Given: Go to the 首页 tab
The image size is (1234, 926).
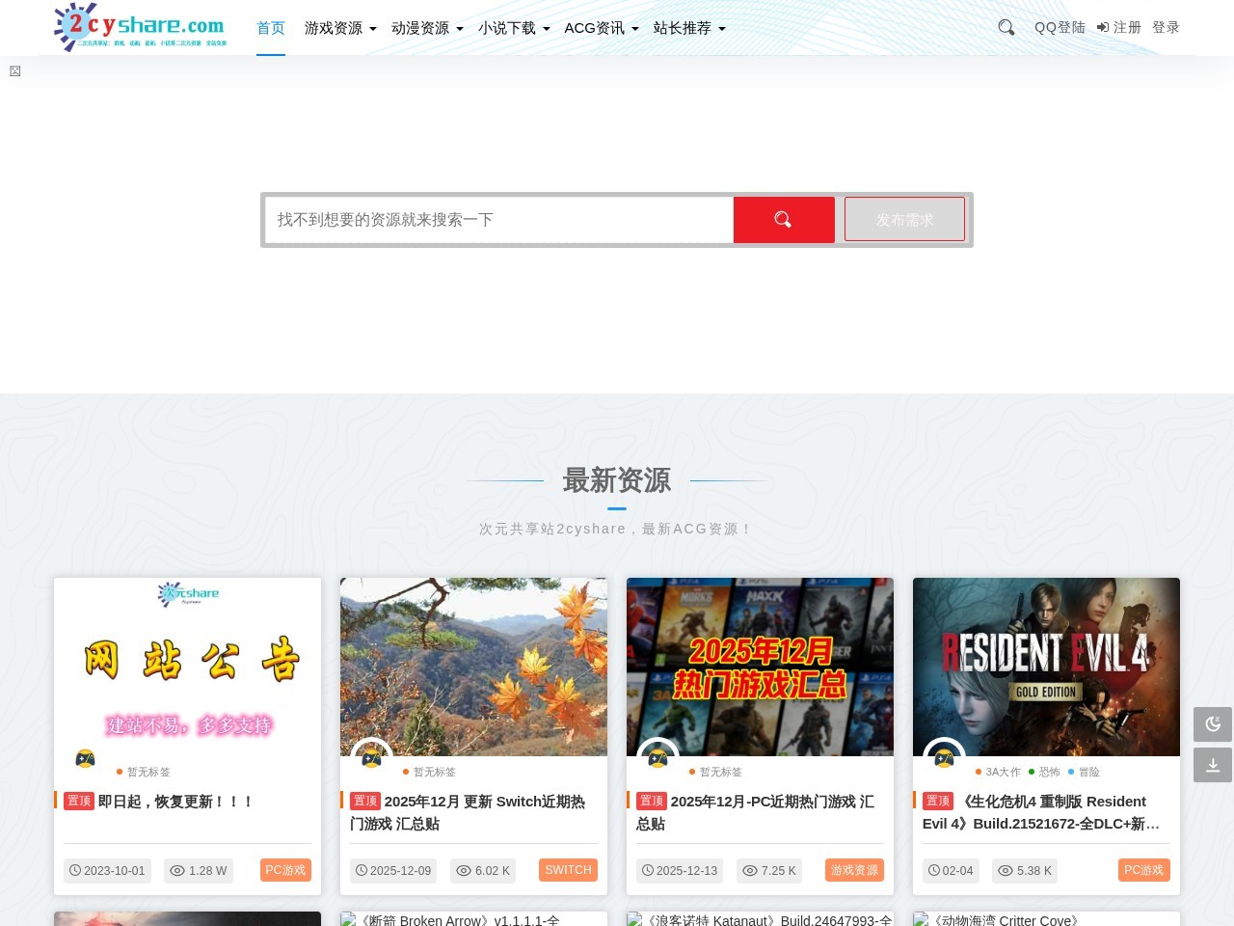Looking at the screenshot, I should tap(271, 28).
